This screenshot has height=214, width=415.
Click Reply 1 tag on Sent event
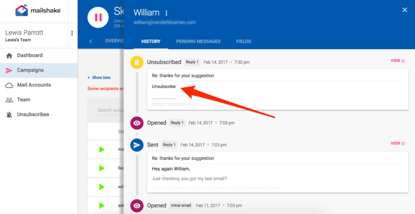[x=169, y=145]
